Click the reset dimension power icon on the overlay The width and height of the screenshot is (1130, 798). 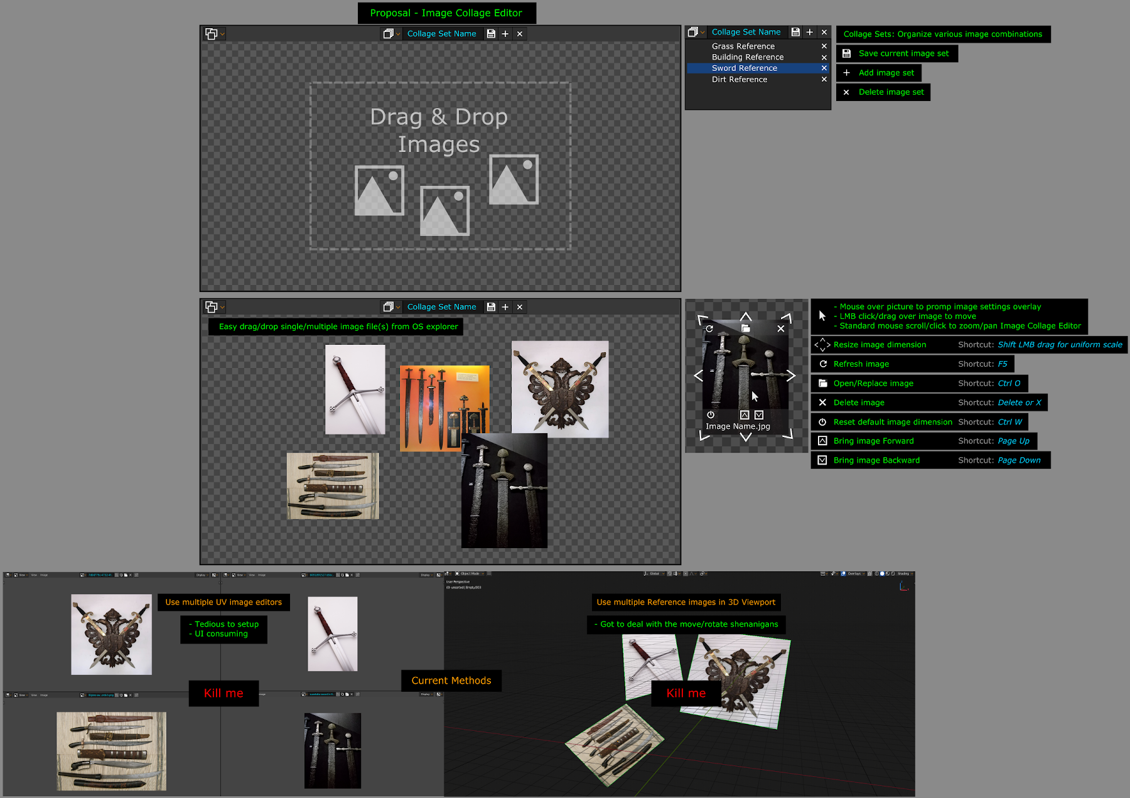click(711, 415)
